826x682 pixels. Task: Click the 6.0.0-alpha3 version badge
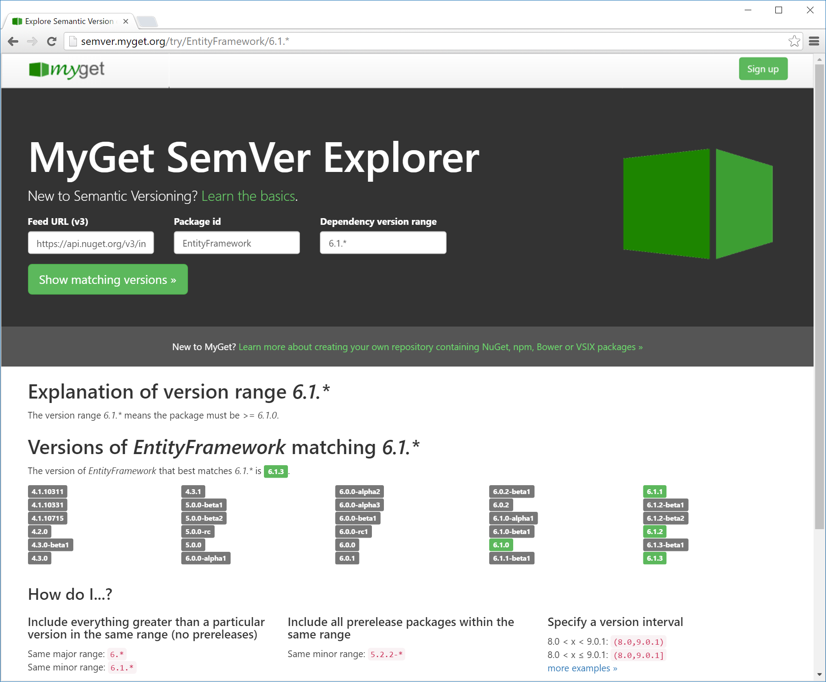pyautogui.click(x=359, y=505)
